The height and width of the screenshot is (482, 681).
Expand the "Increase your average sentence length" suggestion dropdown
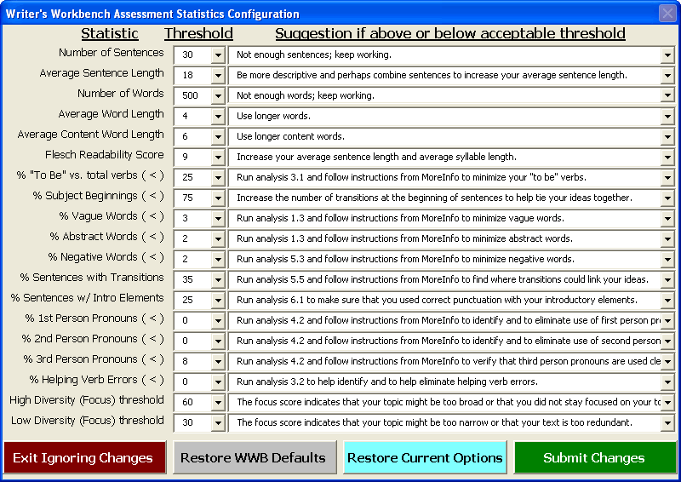pos(667,157)
